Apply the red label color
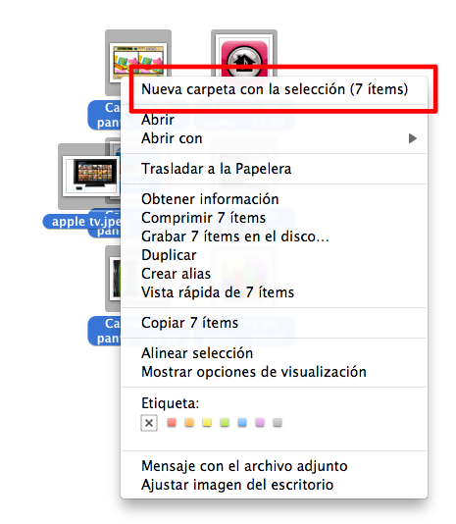This screenshot has height=524, width=456. click(x=172, y=422)
